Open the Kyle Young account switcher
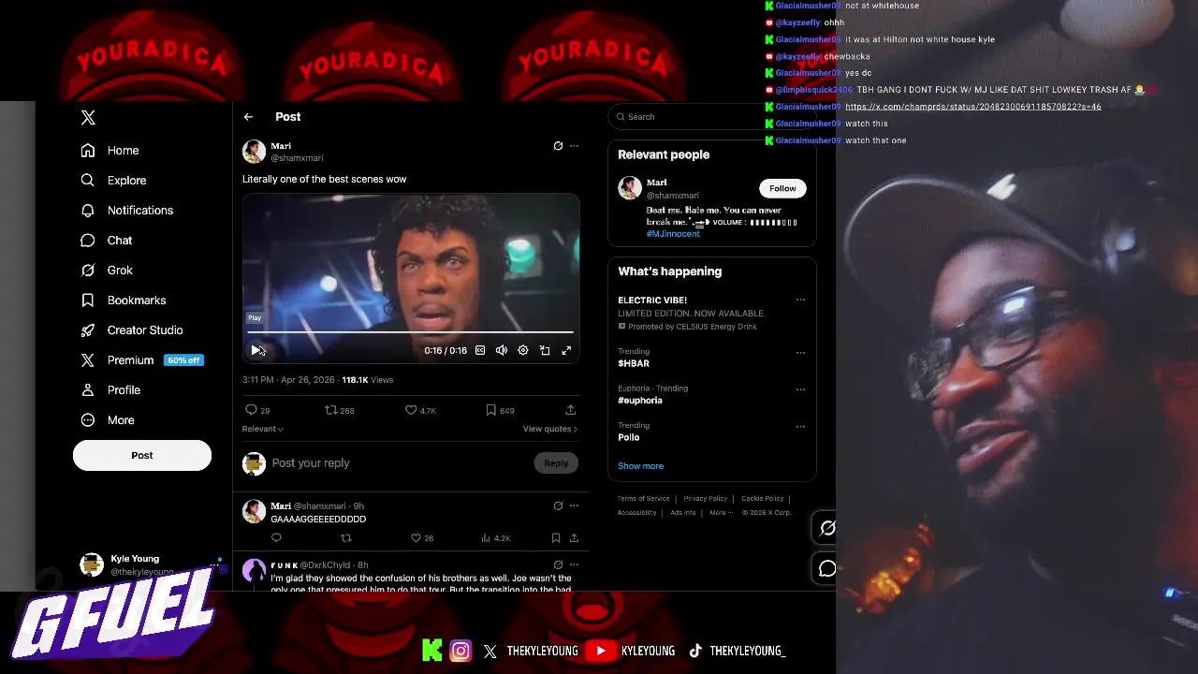 (x=150, y=564)
